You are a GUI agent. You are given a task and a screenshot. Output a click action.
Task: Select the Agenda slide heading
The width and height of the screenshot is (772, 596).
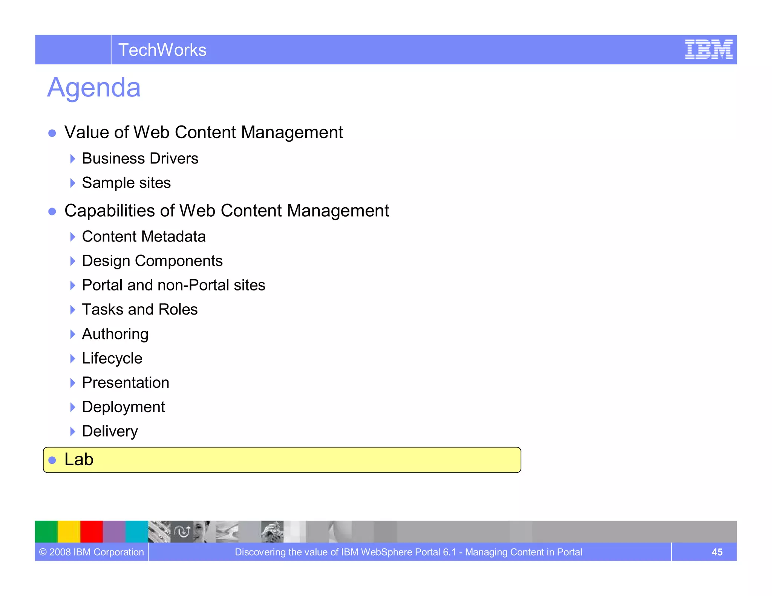point(94,88)
